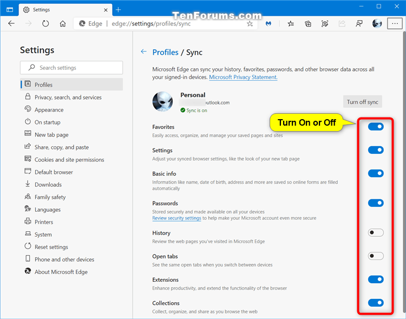
Task: Open the Review security settings link
Action: (x=176, y=218)
